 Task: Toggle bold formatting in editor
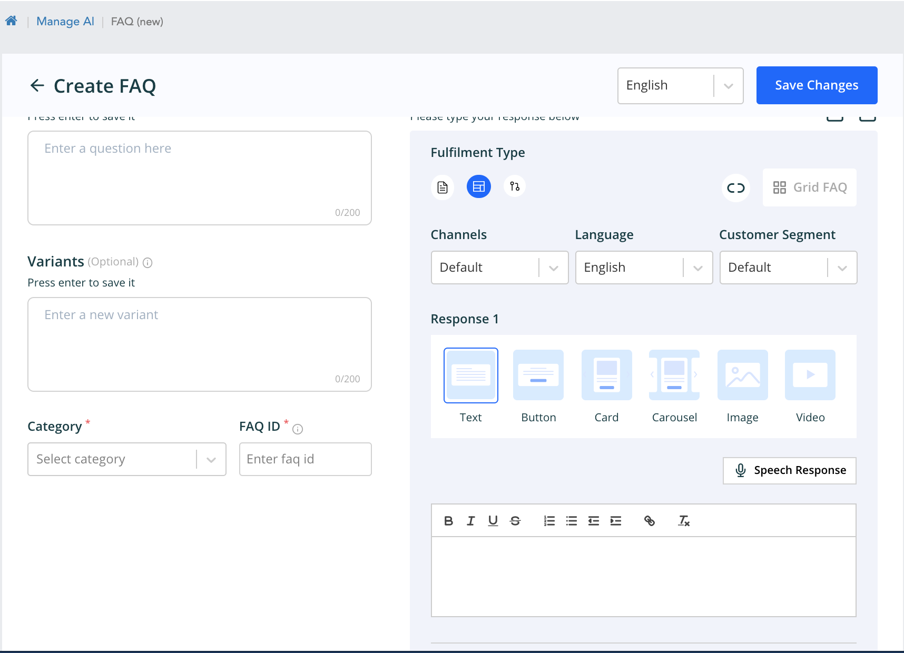(x=448, y=521)
